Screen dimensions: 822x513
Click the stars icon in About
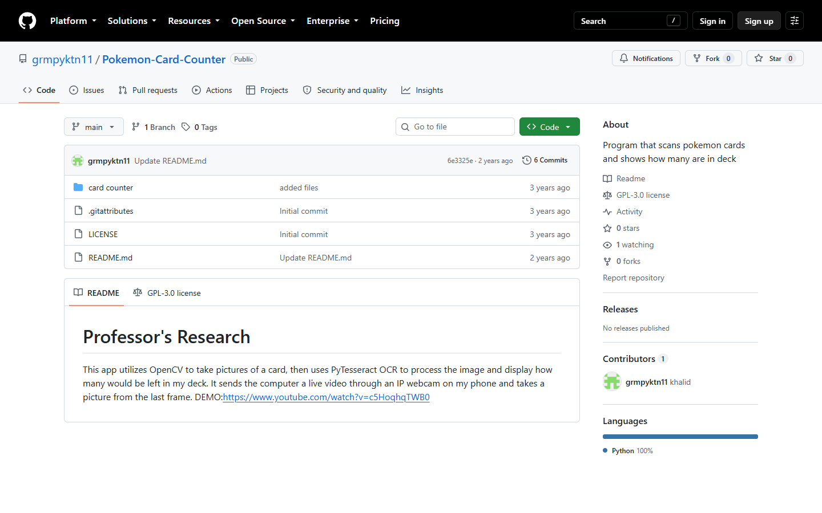click(x=607, y=228)
